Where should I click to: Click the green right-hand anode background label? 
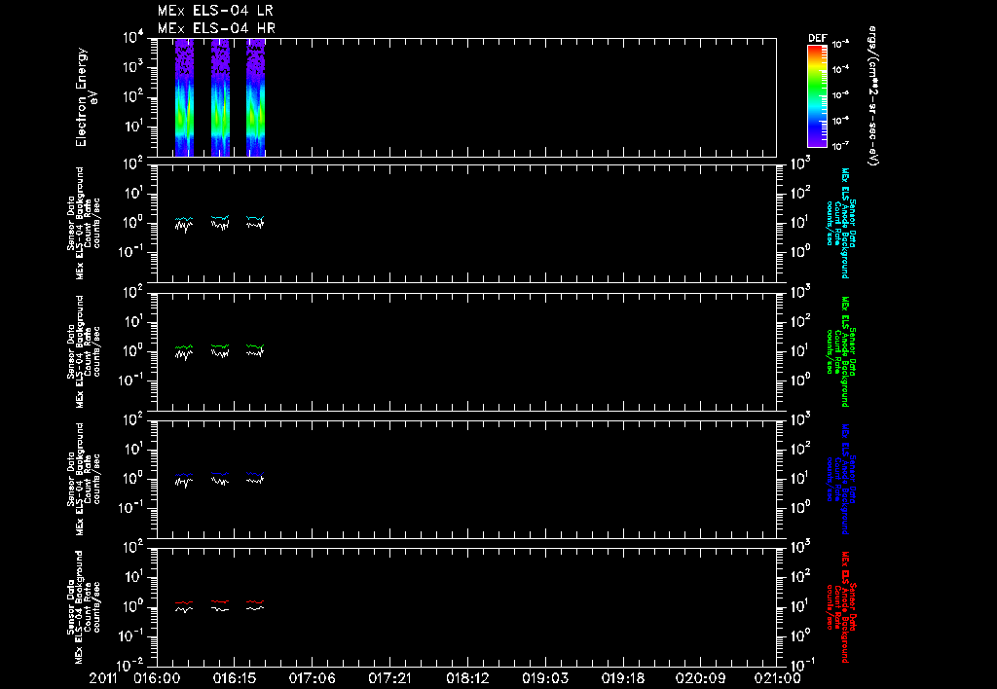[840, 351]
